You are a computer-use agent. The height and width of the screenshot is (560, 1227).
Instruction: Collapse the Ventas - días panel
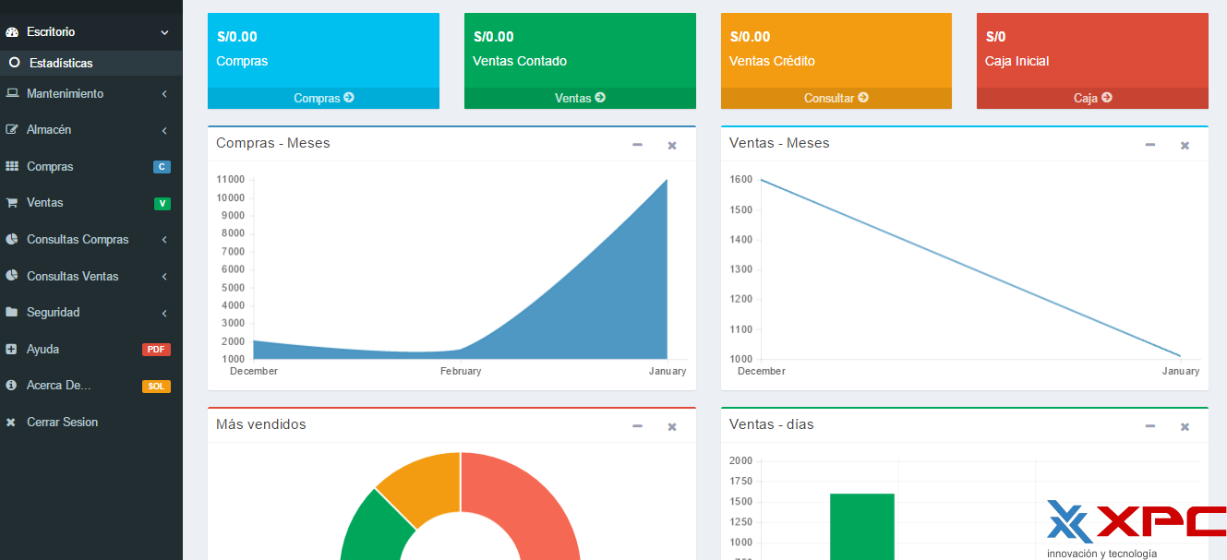pos(1150,426)
